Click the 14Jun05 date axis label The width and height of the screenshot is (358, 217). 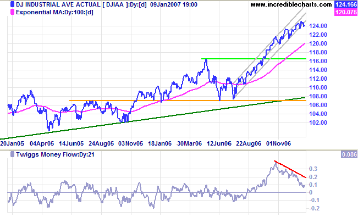coord(71,143)
